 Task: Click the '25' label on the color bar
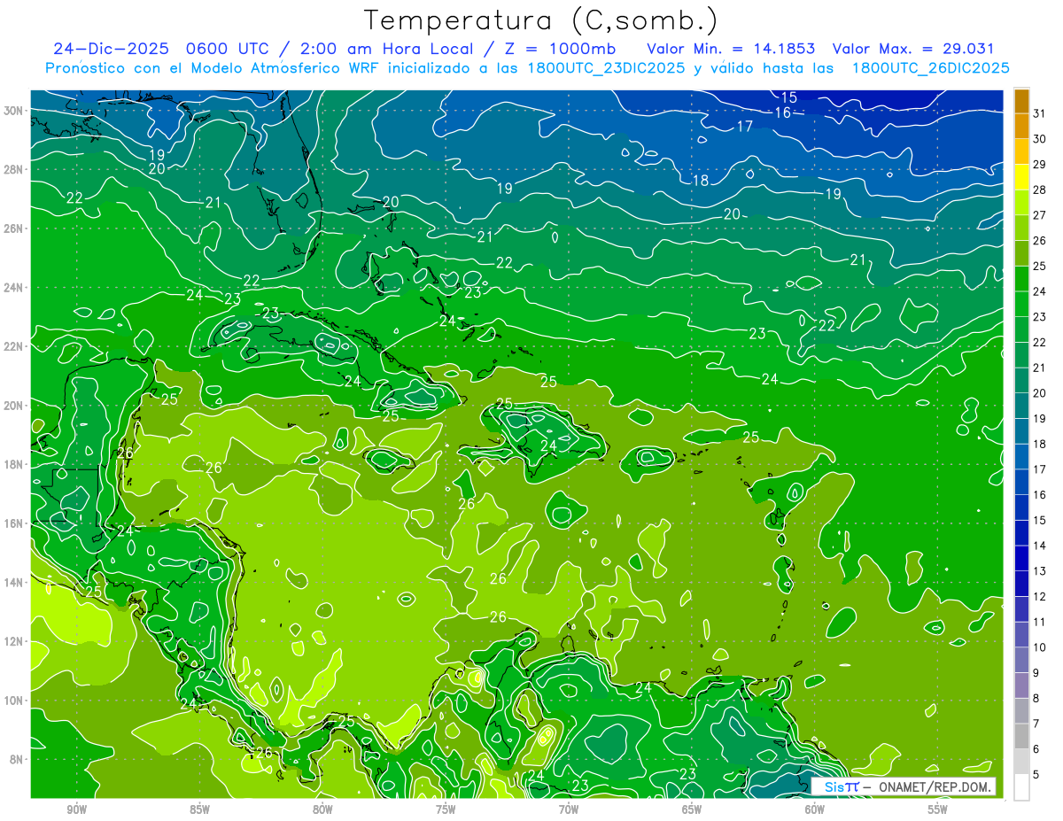1040,266
